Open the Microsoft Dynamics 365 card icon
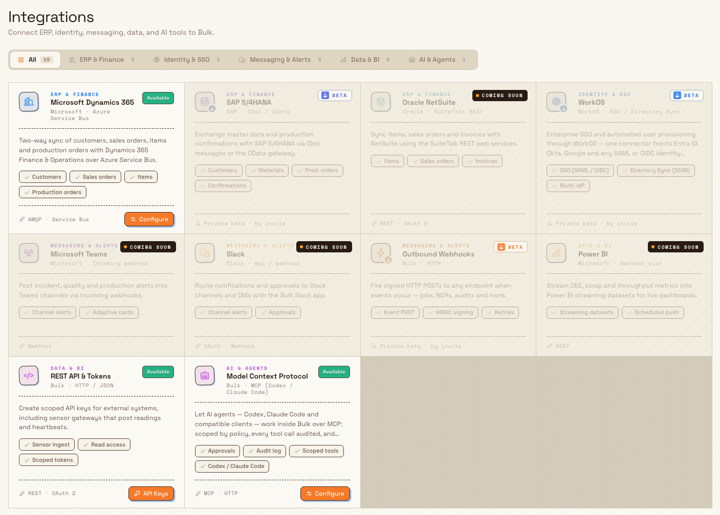 coord(29,102)
